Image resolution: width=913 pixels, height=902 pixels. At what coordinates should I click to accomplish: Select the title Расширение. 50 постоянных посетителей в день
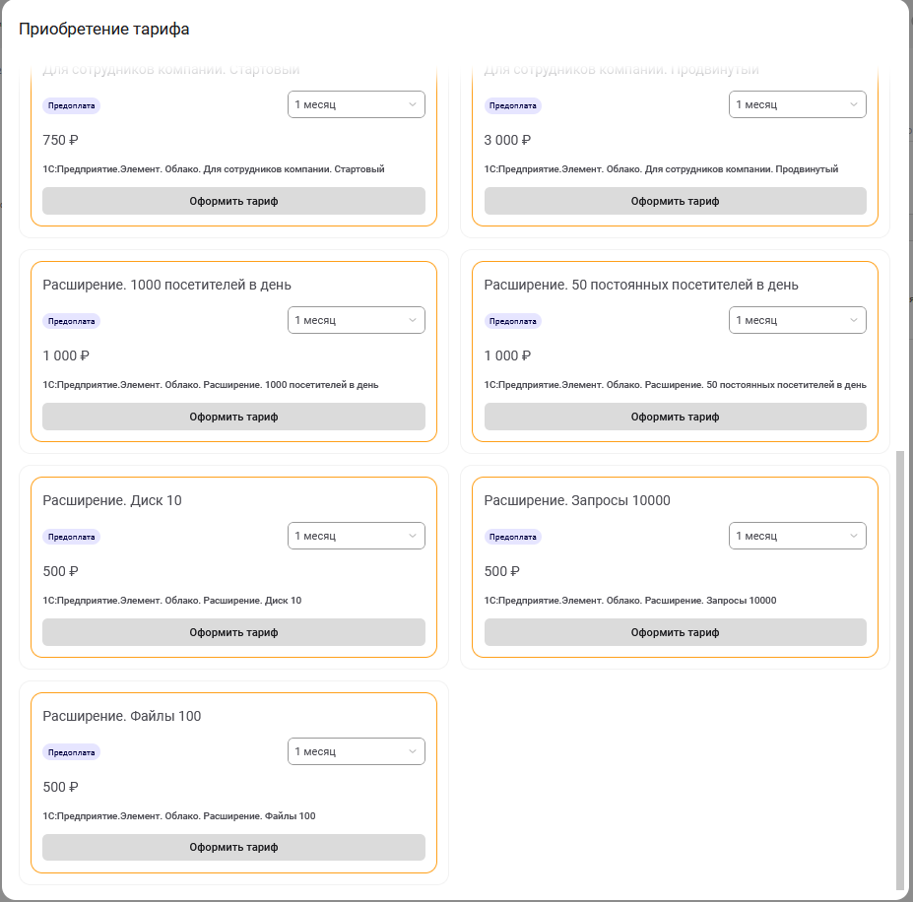point(641,285)
